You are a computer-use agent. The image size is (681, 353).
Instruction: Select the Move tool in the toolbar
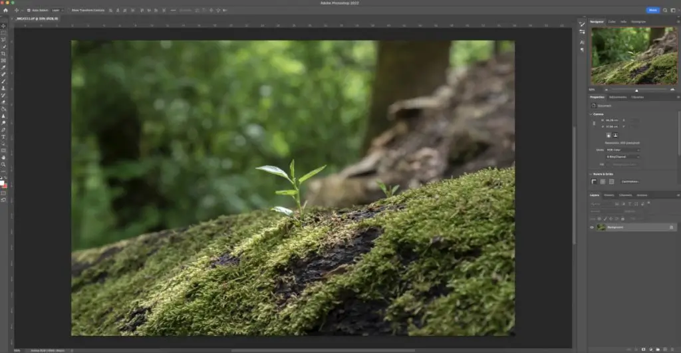[x=3, y=26]
